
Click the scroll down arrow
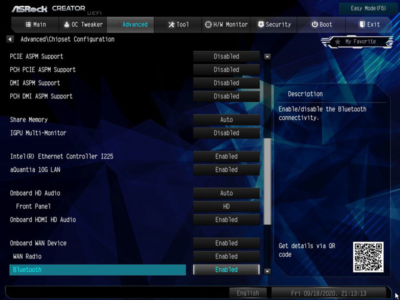coord(267,271)
